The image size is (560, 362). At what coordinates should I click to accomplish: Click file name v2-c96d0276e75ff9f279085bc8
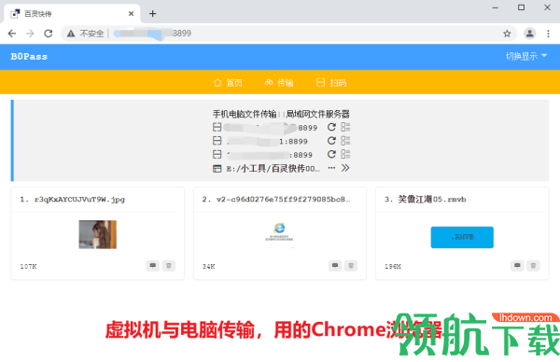click(284, 200)
